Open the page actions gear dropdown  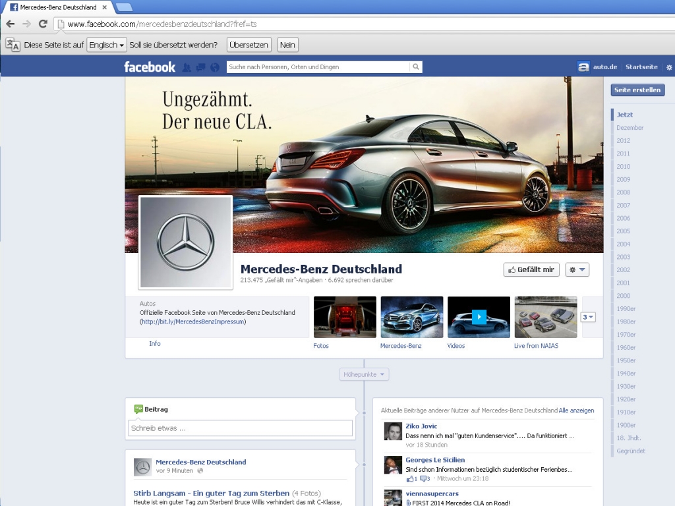click(577, 269)
